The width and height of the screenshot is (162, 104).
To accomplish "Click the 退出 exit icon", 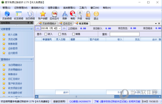I will 96,15.
